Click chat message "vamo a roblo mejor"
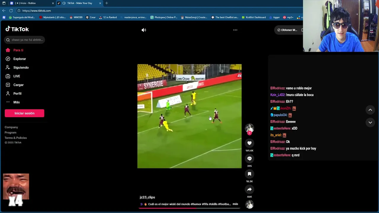 299,88
